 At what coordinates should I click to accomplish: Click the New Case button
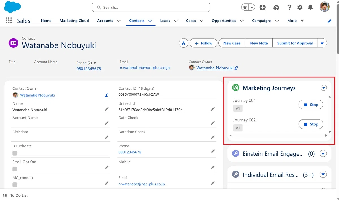[x=232, y=43]
